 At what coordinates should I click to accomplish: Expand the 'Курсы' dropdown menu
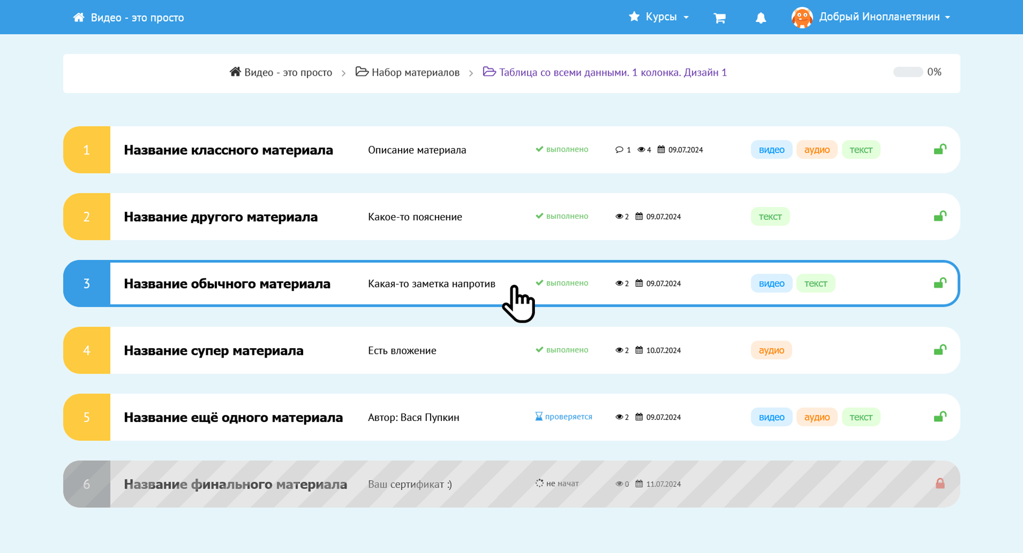click(659, 17)
